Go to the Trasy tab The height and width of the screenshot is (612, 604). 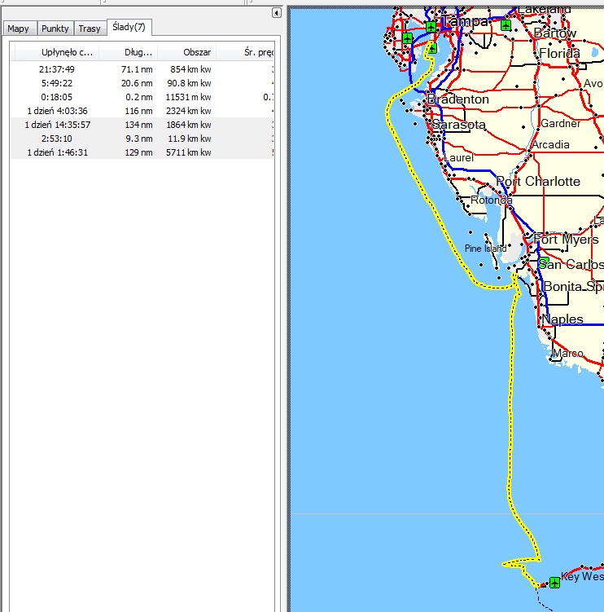click(90, 29)
